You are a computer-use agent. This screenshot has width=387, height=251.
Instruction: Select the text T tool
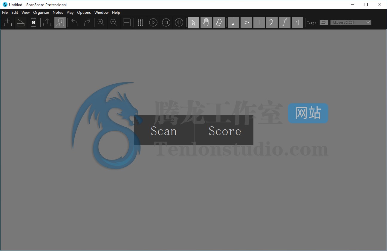[259, 23]
